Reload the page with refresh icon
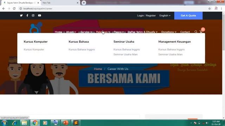225x126 pixels. click(x=14, y=8)
